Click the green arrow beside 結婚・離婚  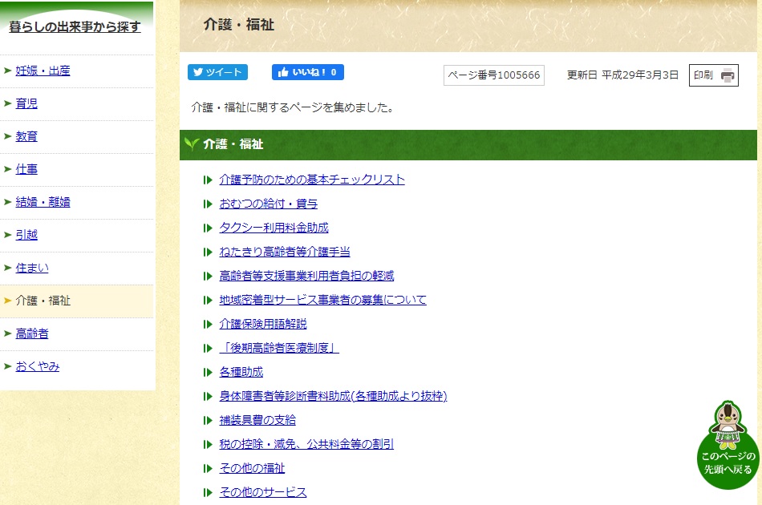8,202
